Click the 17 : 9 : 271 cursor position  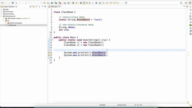[x=138, y=105]
